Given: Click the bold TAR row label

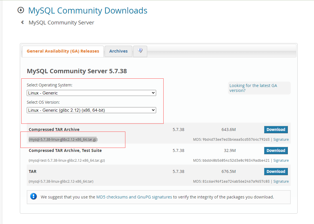Looking at the screenshot, I should (x=33, y=172).
